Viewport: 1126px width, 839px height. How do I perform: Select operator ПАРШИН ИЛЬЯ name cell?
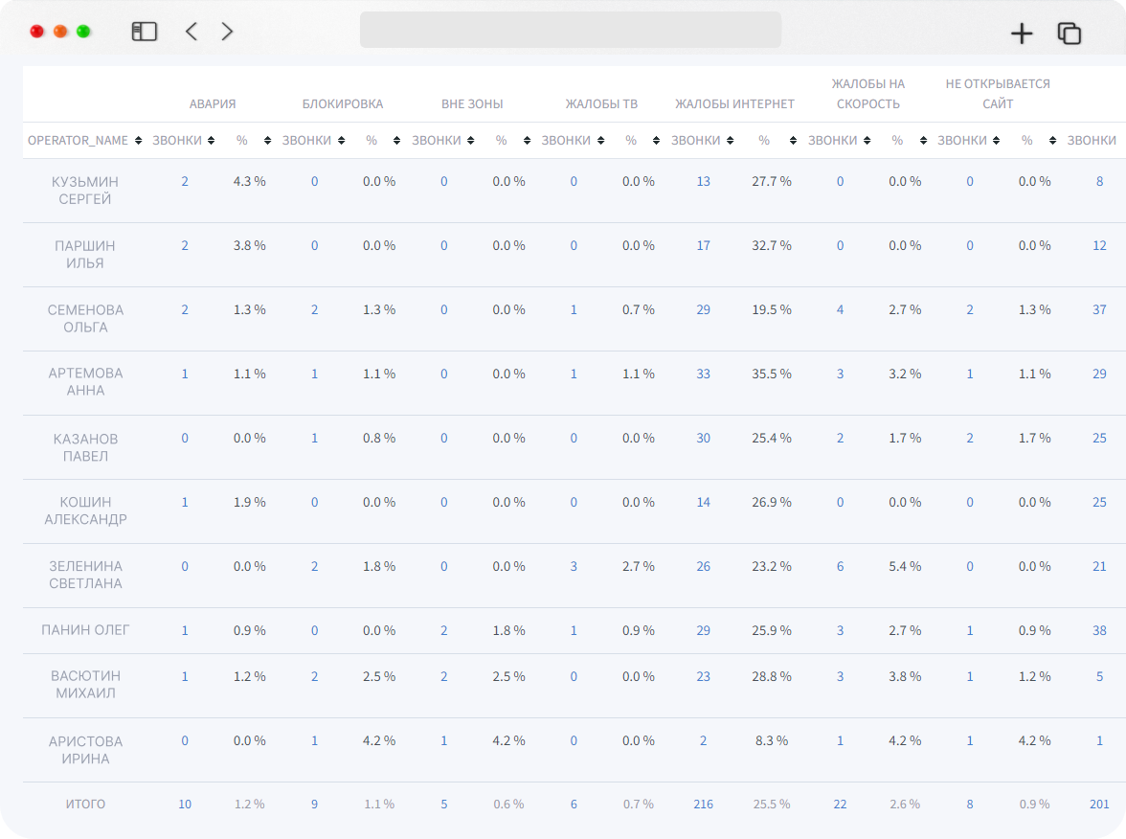tap(84, 255)
